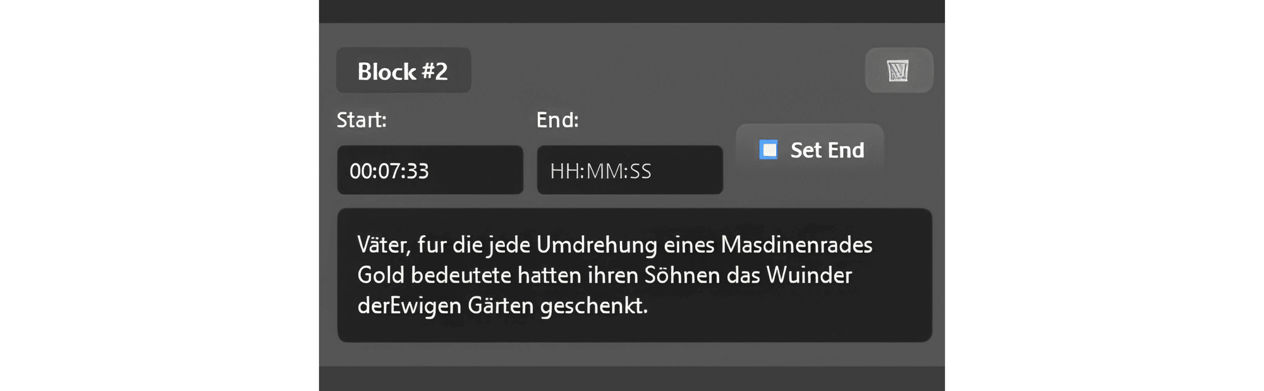Viewport: 1264px width, 391px height.
Task: Click inside the subtitle text box
Action: [x=635, y=276]
